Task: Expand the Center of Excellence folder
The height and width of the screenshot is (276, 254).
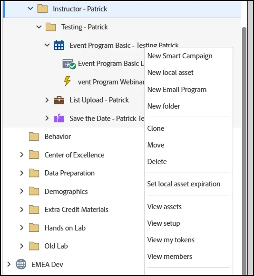Action: pos(22,155)
